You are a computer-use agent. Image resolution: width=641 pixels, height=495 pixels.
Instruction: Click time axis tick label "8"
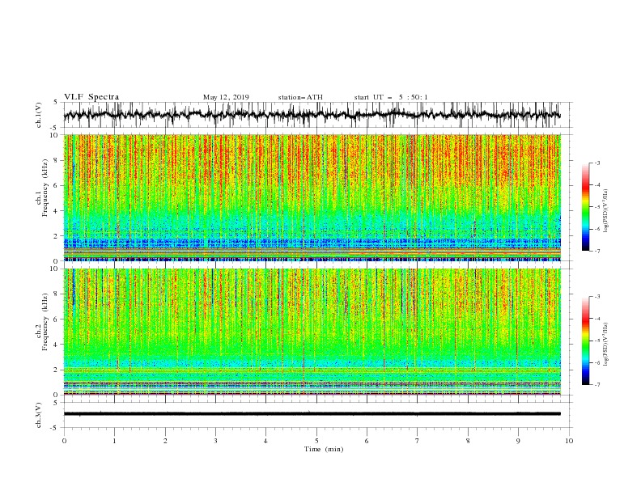coord(468,441)
